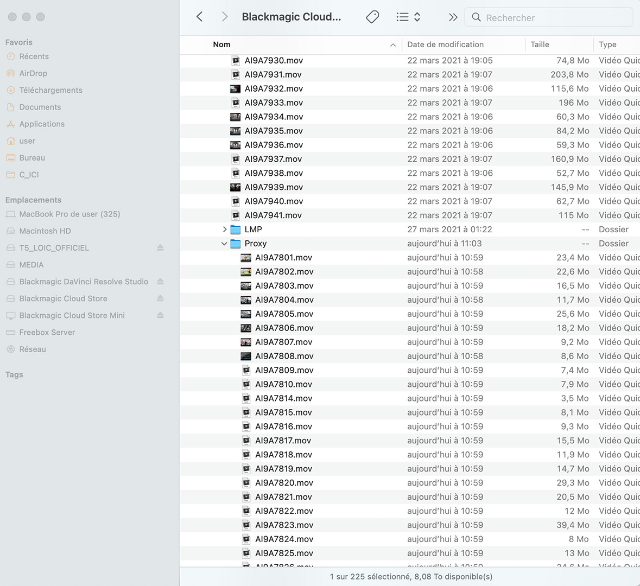Viewport: 640px width, 586px height.
Task: Sort by Taille column header
Action: [540, 44]
